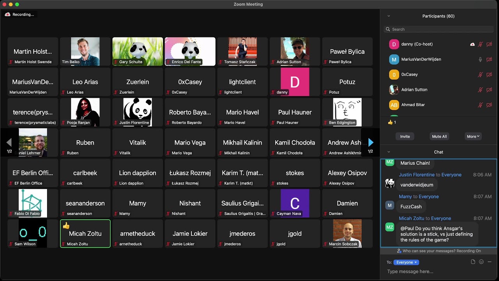Select Fabio Di Fabio's video tile
499x281 pixels.
point(33,203)
